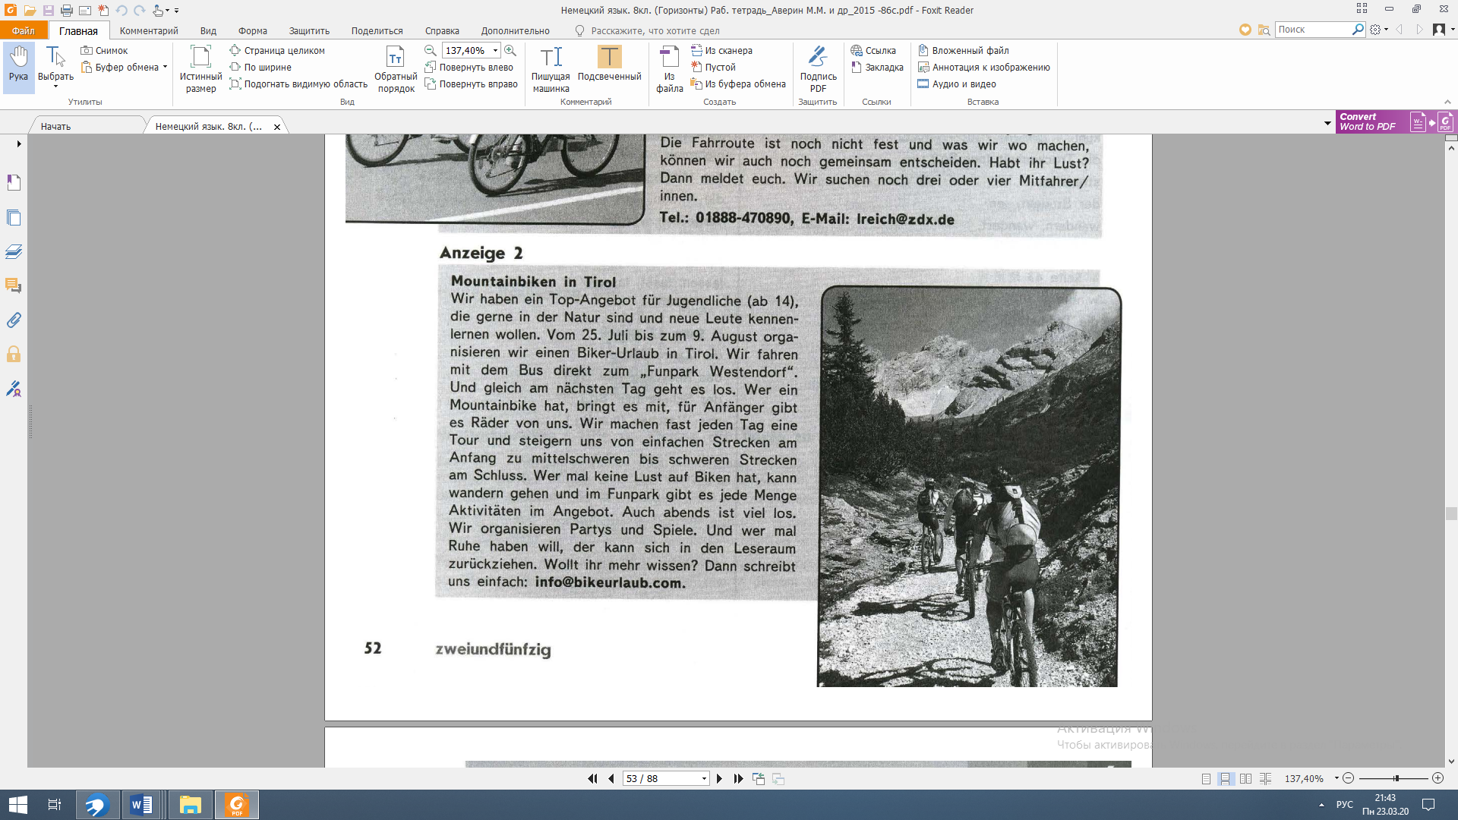Open PDF Sign (Подпись PDF)

coord(818,68)
